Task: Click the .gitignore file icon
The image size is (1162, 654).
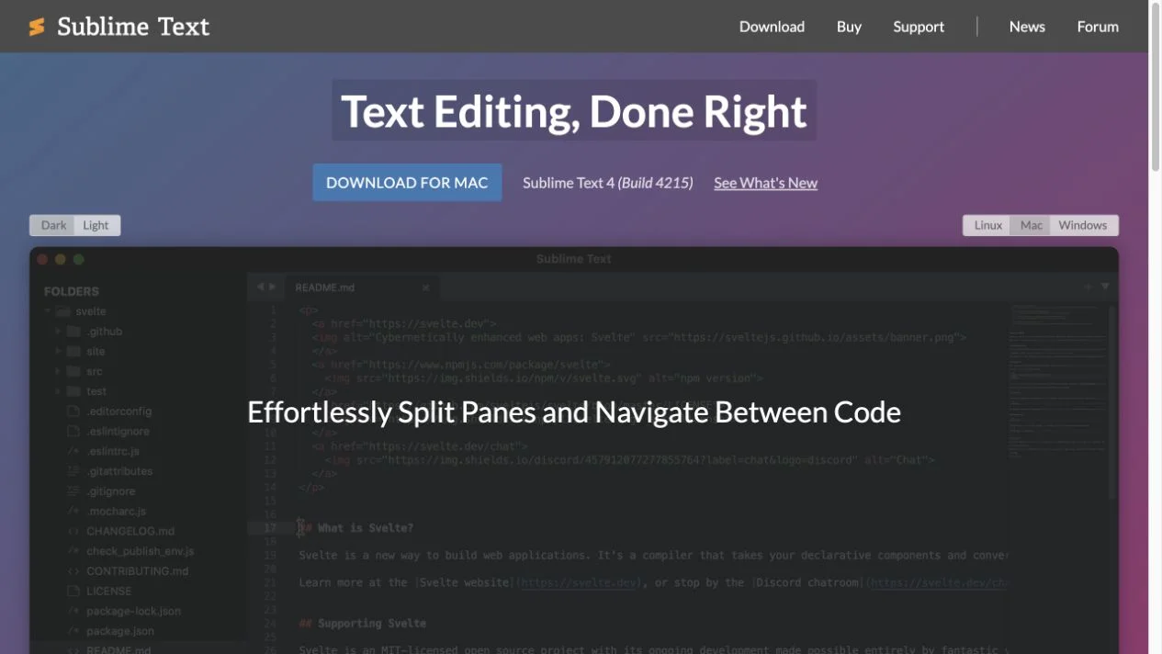Action: point(73,491)
